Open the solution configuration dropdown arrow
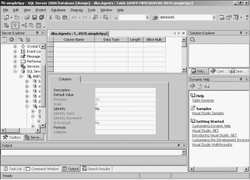 (147, 17)
